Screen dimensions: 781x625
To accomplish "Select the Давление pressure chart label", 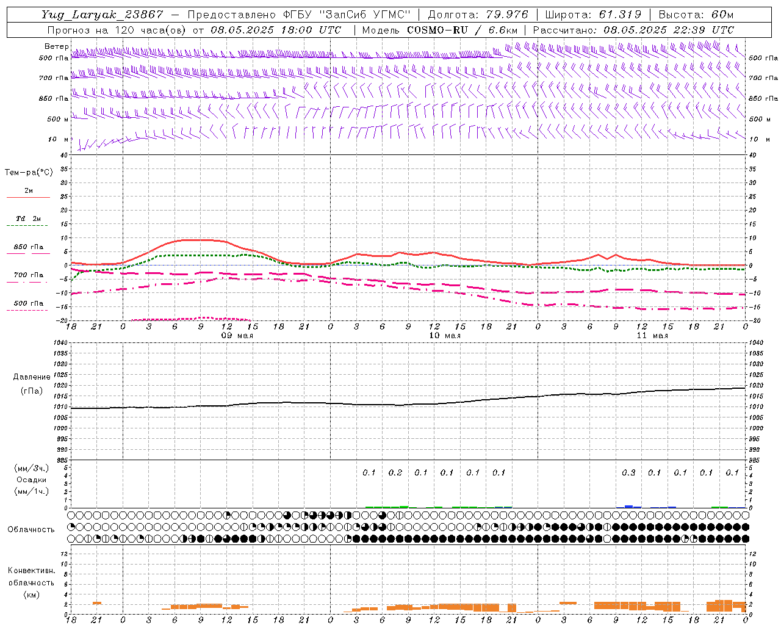I will click(31, 377).
